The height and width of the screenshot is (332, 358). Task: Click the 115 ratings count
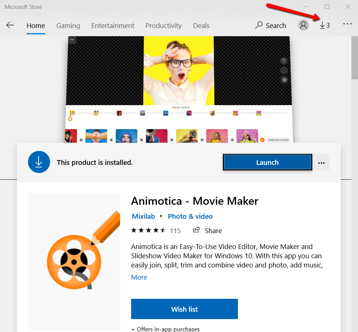pos(175,231)
